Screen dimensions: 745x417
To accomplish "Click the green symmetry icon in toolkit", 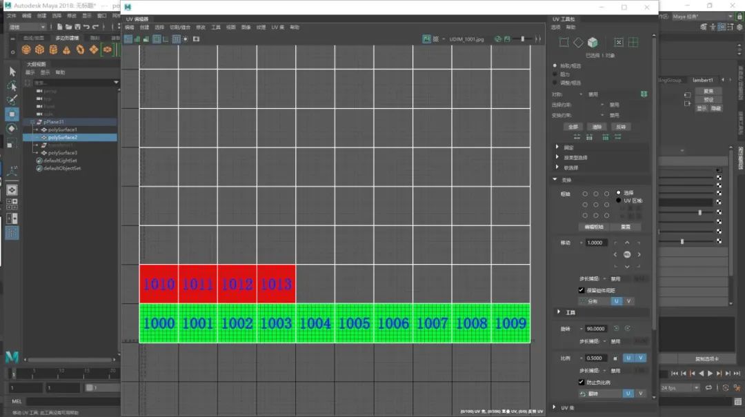I will coord(644,94).
